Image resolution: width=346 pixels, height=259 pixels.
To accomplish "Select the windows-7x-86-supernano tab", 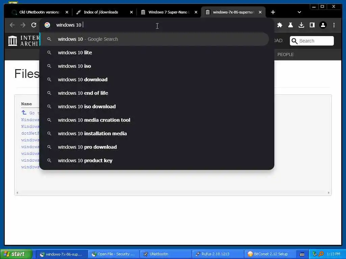I will [233, 12].
